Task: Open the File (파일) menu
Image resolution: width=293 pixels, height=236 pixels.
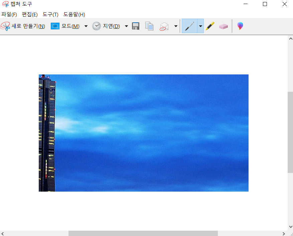Action: pos(9,14)
